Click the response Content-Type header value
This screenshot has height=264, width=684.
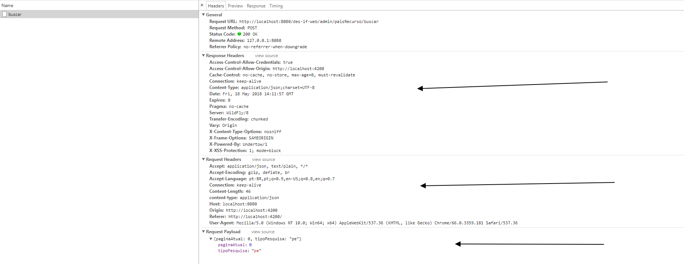click(278, 88)
